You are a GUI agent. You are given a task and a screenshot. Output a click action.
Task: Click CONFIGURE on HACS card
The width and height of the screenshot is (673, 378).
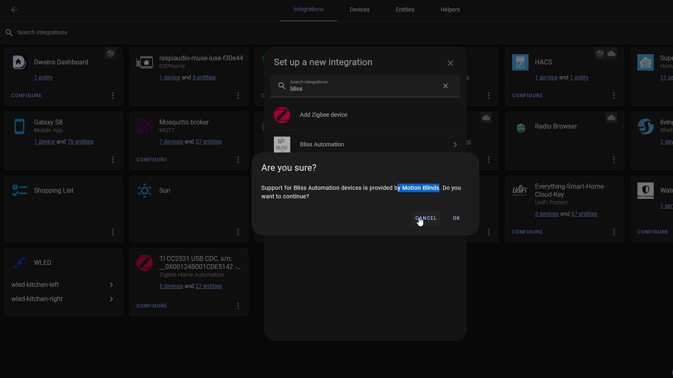tap(527, 96)
